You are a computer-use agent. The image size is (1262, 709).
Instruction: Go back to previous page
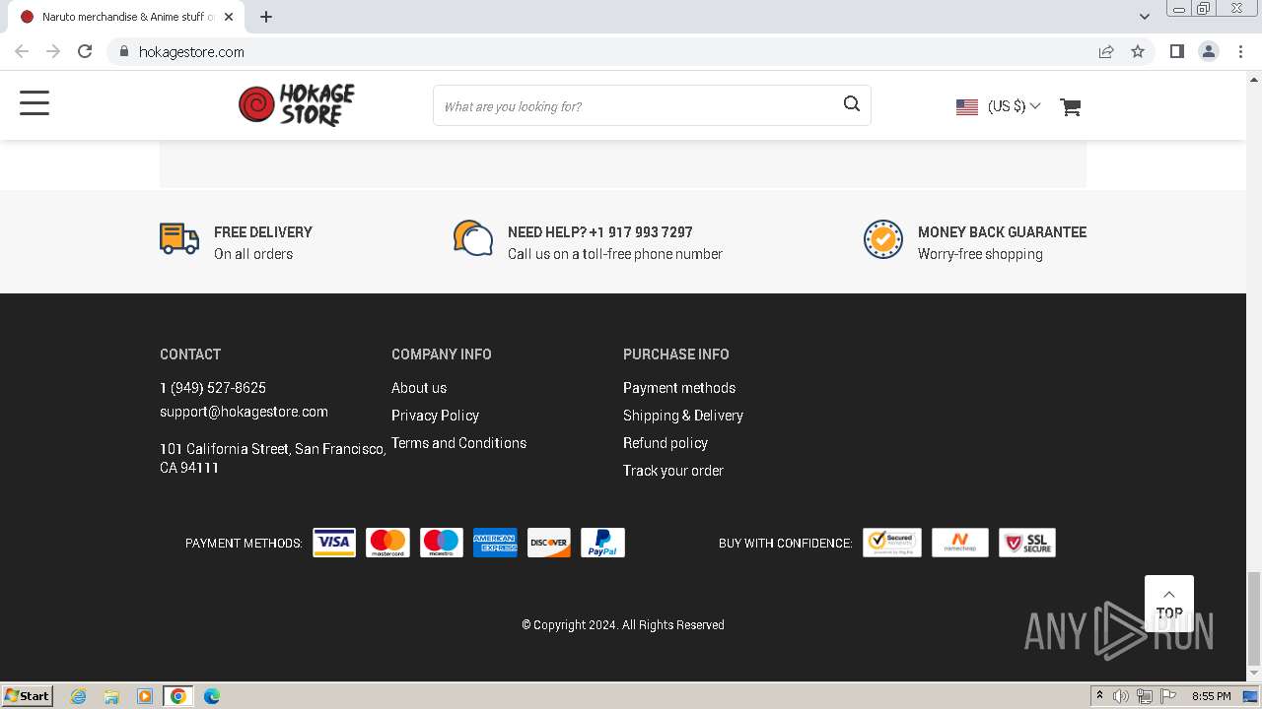(x=22, y=51)
